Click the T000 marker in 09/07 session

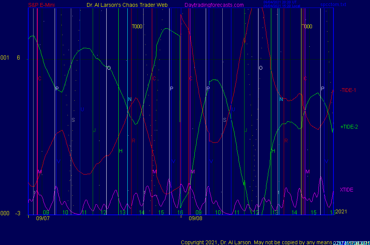click(x=137, y=27)
